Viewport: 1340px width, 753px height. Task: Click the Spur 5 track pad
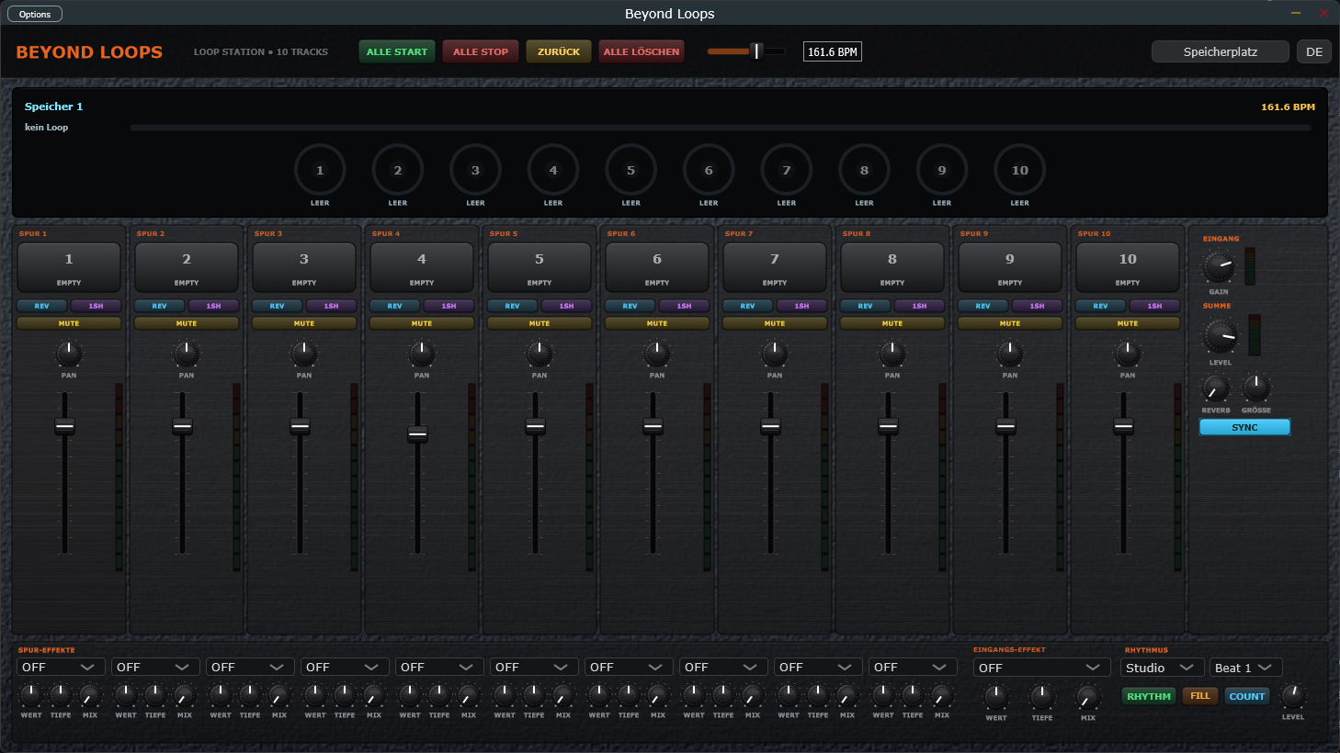point(539,267)
